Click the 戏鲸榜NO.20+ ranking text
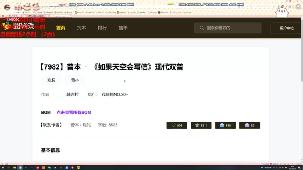303x170 pixels. (115, 94)
